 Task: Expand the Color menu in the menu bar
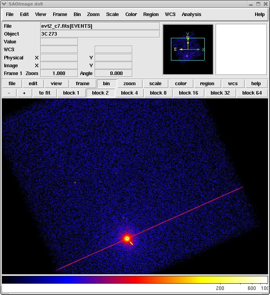click(x=131, y=14)
